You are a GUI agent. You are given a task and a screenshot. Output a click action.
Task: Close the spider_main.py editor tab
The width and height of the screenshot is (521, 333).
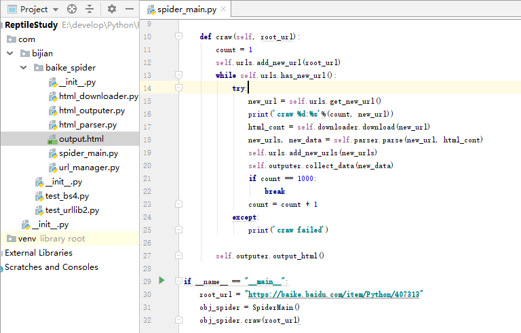(x=223, y=10)
